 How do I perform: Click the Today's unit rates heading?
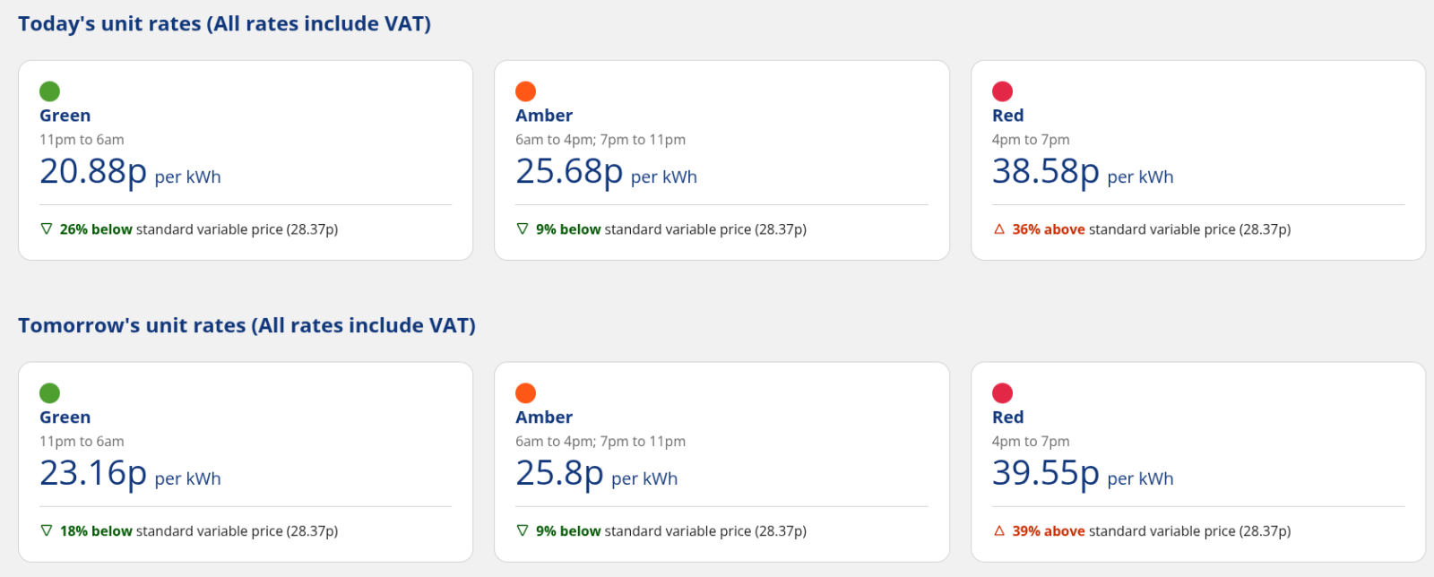(x=224, y=24)
